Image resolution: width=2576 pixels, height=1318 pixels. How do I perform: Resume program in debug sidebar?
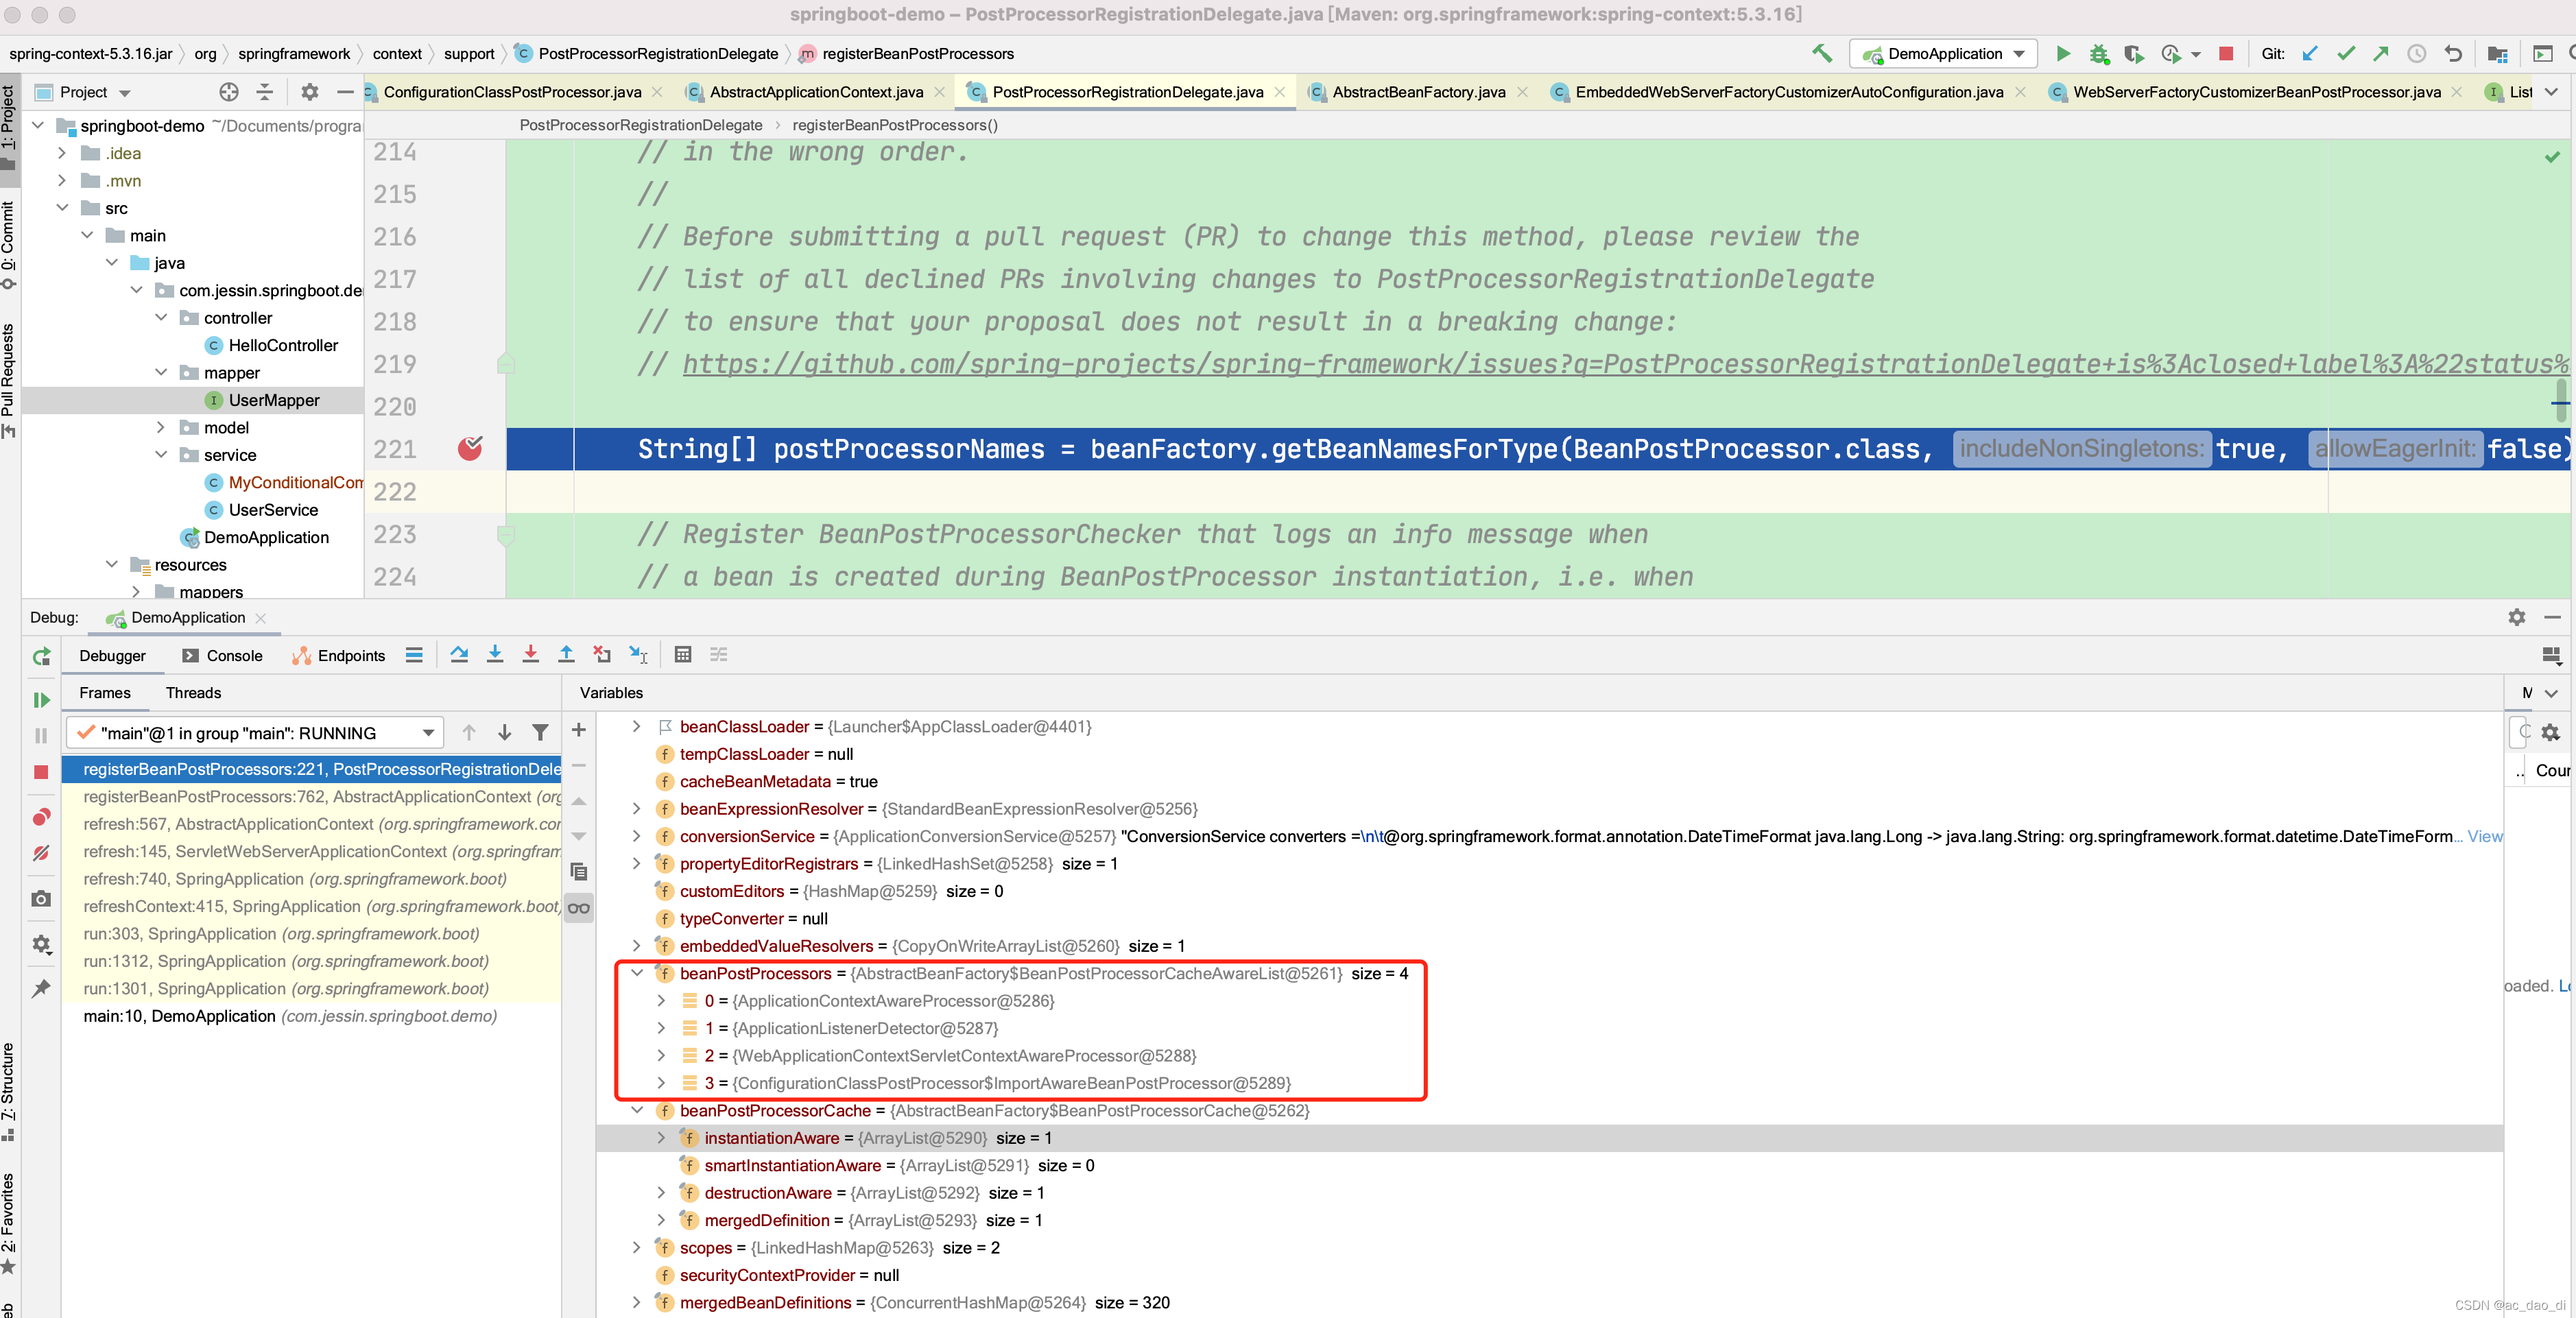click(41, 700)
